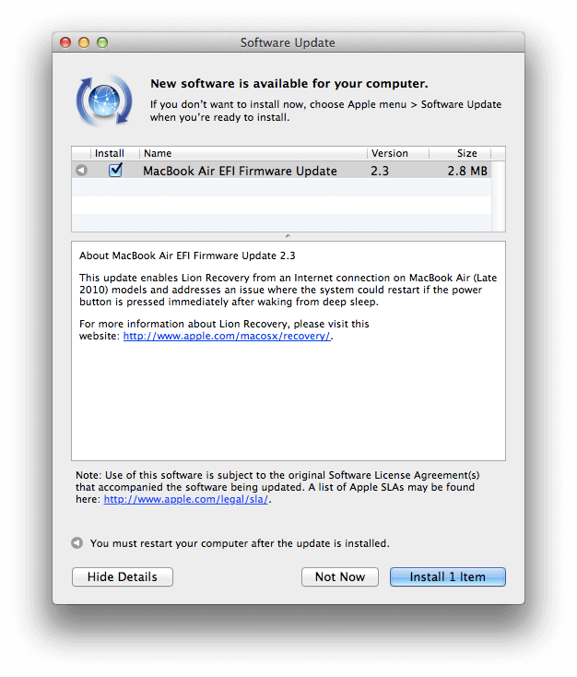Uncheck the MacBook Air EFI Firmware Update checkbox

coord(115,170)
